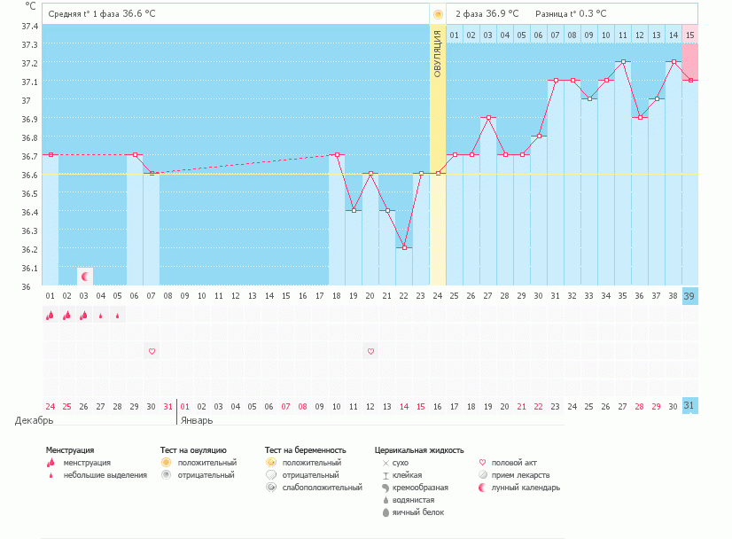Click the heart icon above December 30
This screenshot has height=539, width=732.
tap(152, 351)
